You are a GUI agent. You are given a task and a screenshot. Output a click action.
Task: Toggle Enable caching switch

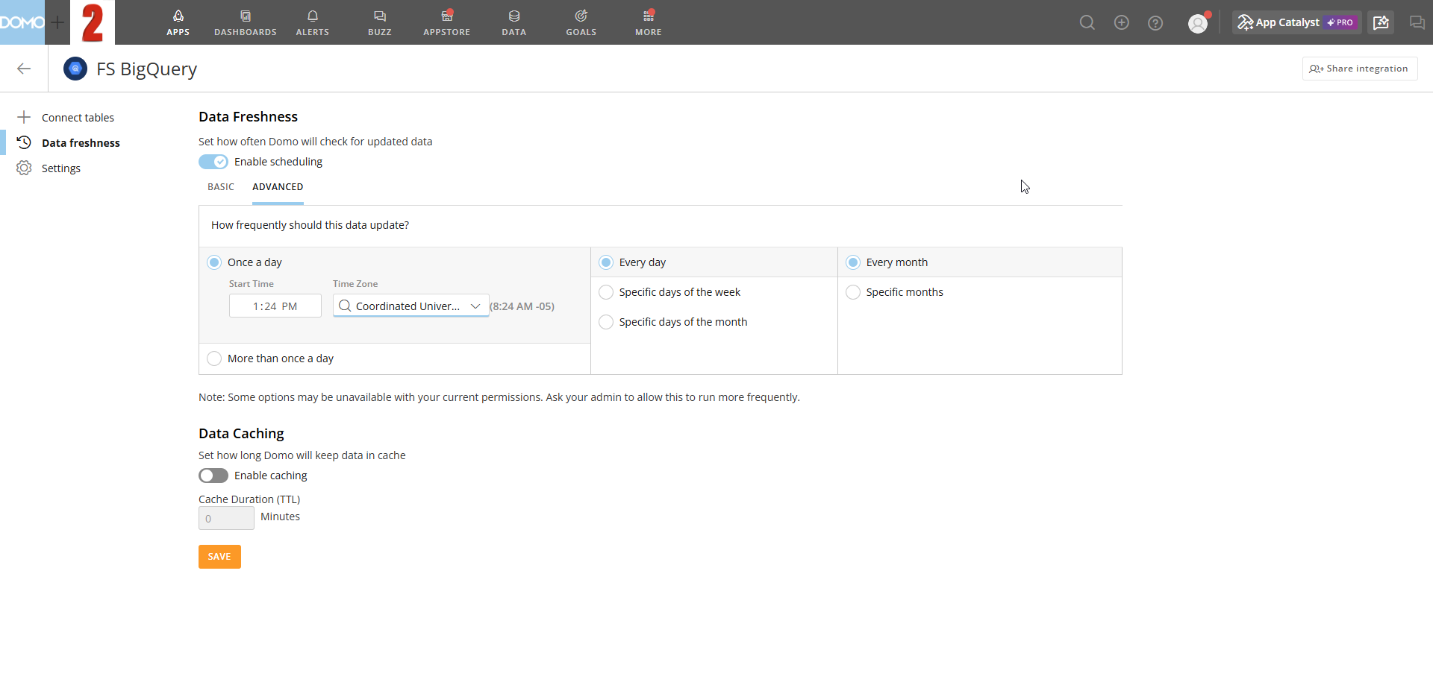tap(213, 476)
